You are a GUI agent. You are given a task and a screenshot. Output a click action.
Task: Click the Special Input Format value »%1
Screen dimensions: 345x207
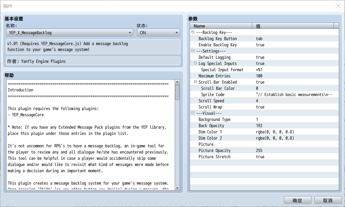tap(259, 70)
